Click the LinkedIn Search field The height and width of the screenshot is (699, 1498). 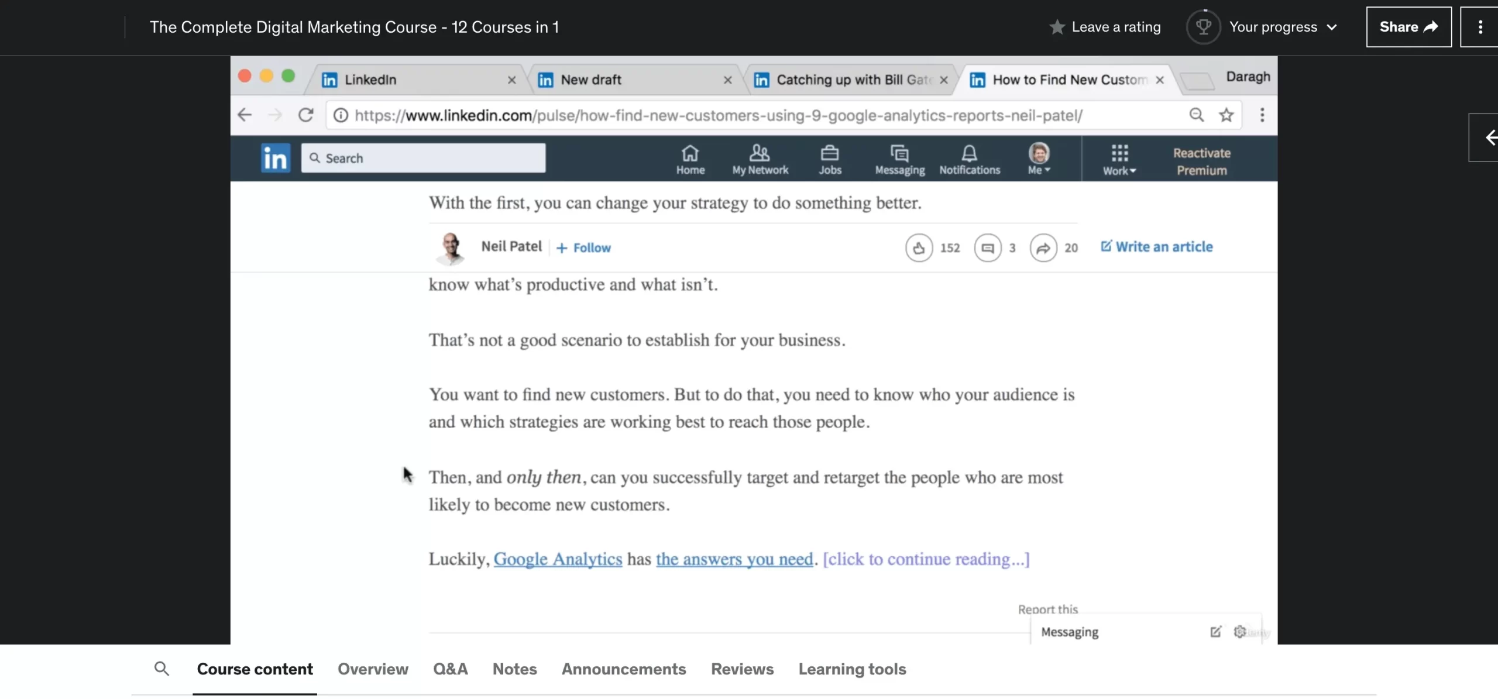coord(423,158)
